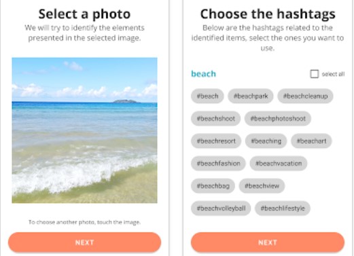Toggle the #beachbag hashtag chip
Image resolution: width=354 pixels, height=256 pixels.
pyautogui.click(x=213, y=186)
